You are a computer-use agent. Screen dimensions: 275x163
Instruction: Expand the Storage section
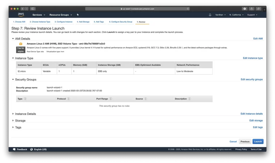click(13, 121)
